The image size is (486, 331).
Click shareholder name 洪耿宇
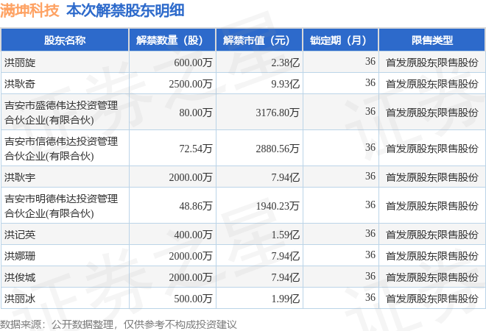(20, 177)
